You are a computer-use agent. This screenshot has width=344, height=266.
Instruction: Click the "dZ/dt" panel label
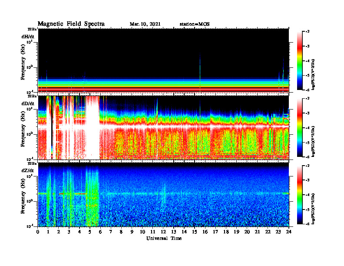[x=28, y=170]
